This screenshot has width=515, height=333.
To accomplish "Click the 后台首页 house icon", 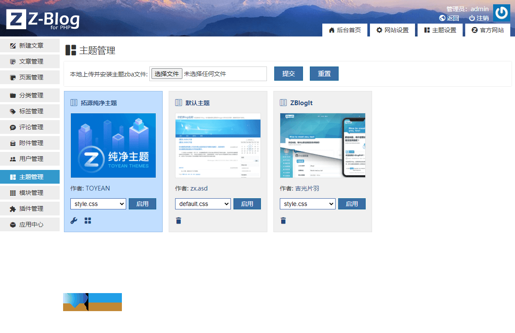I will pos(332,30).
